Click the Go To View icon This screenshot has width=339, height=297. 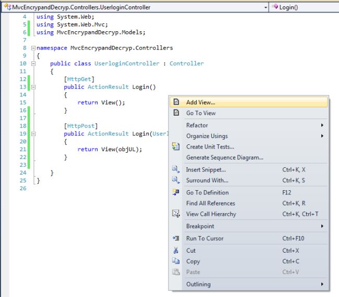[176, 113]
